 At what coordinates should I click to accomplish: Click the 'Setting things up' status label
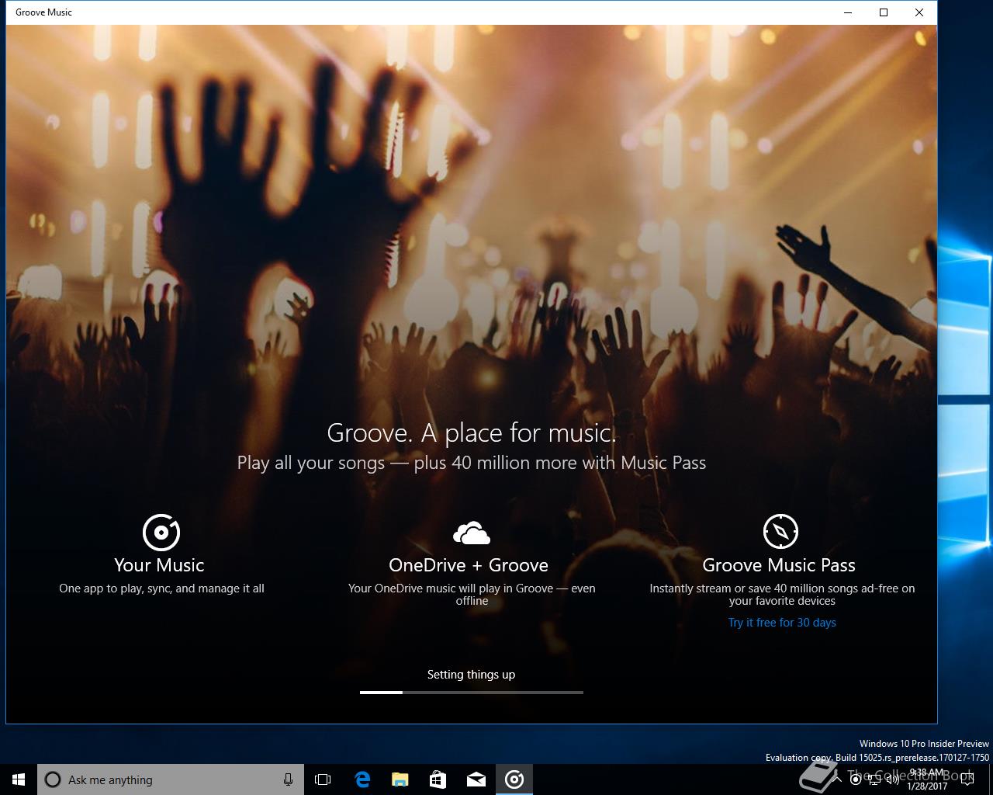471,675
